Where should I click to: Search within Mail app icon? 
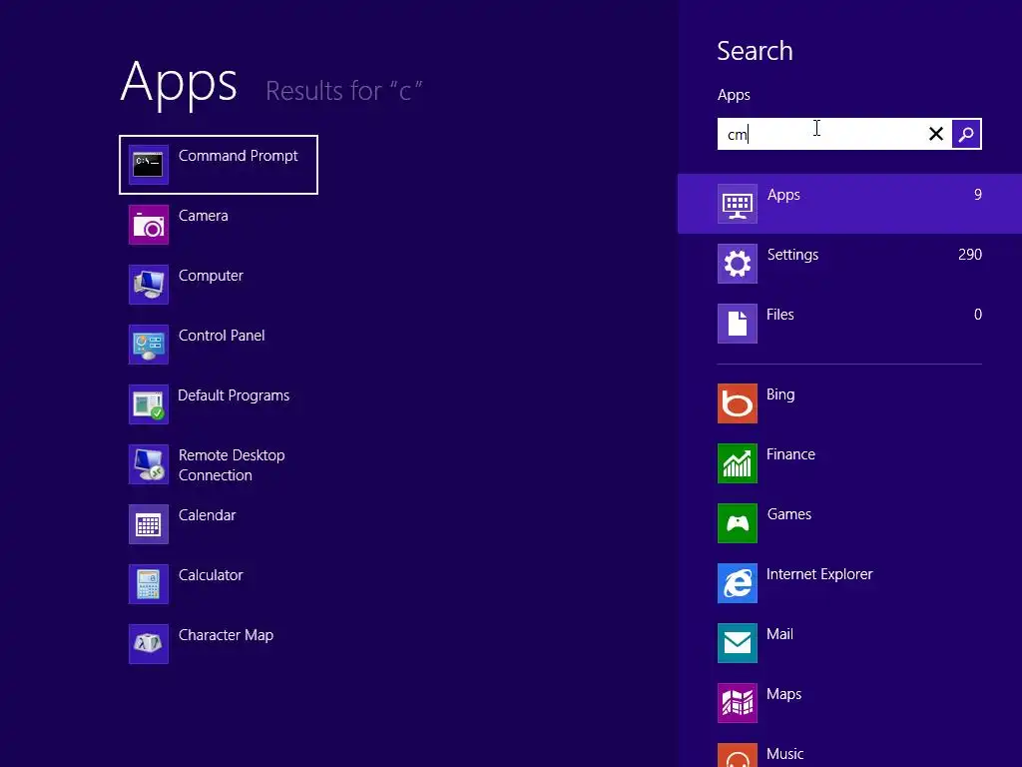point(738,644)
